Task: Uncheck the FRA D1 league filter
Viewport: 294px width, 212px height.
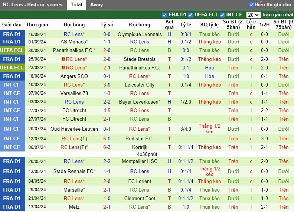Action: pyautogui.click(x=164, y=15)
